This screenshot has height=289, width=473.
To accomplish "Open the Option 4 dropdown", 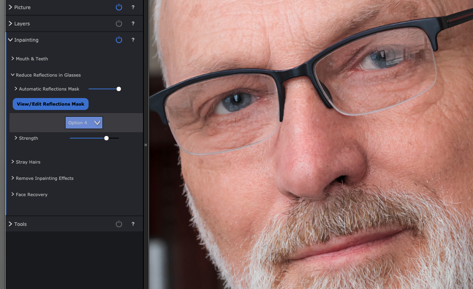I will pos(84,123).
